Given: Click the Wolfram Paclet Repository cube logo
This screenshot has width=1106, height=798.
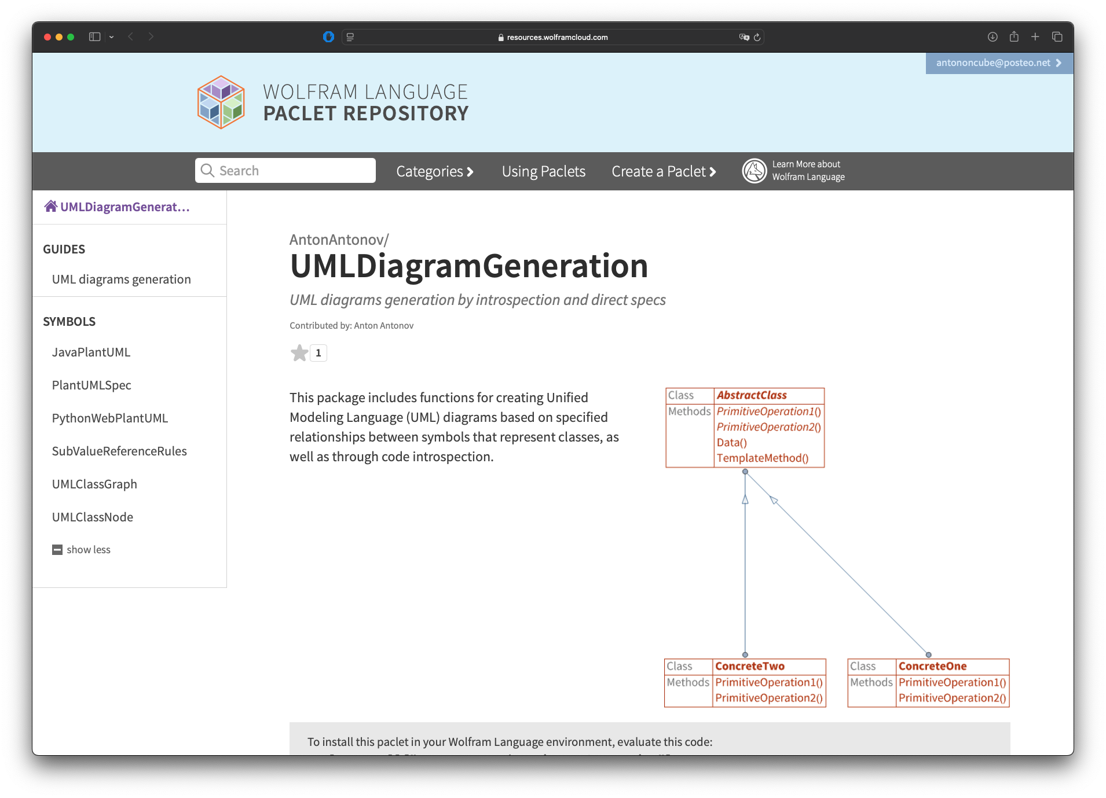Looking at the screenshot, I should click(221, 102).
